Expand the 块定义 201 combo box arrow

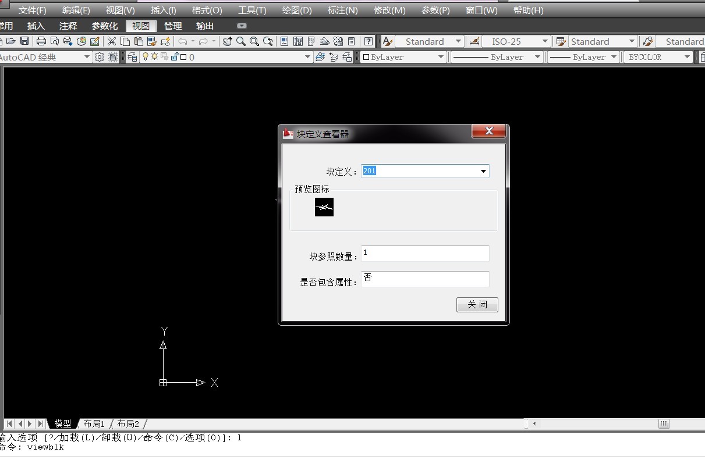483,171
